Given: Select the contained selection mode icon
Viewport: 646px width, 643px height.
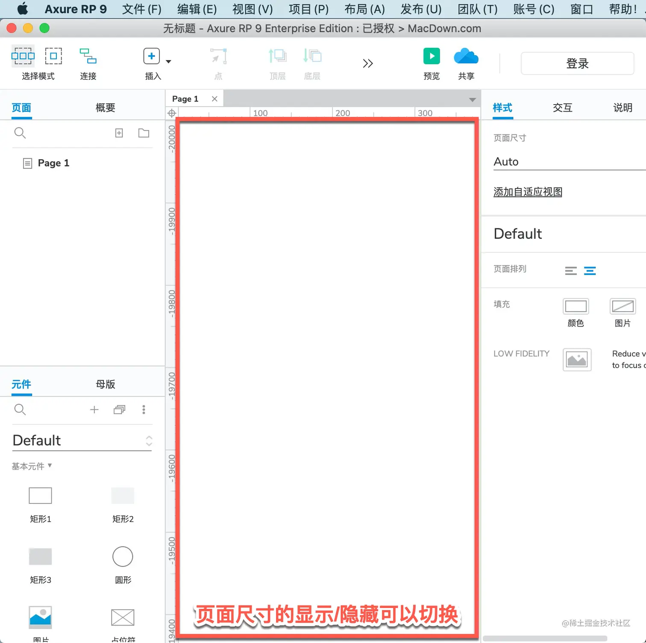Looking at the screenshot, I should [53, 56].
